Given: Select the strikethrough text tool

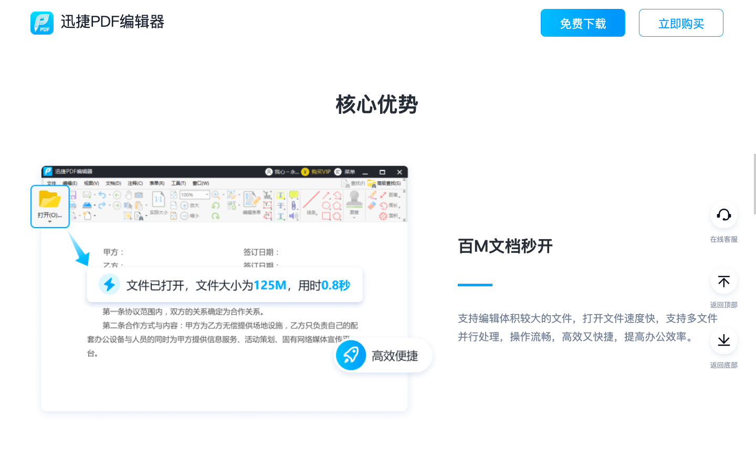Looking at the screenshot, I should pyautogui.click(x=280, y=205).
